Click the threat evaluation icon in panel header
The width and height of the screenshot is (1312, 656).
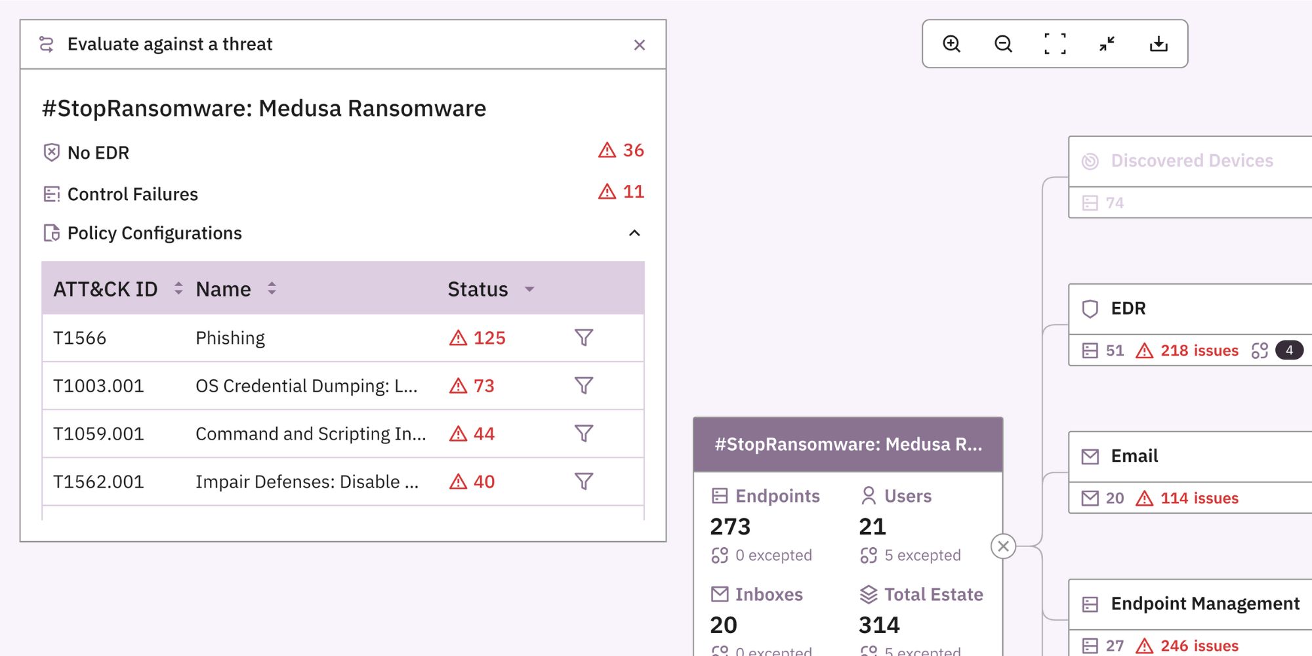tap(46, 44)
